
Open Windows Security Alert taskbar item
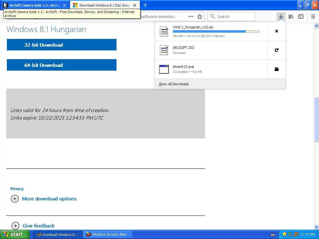108,235
